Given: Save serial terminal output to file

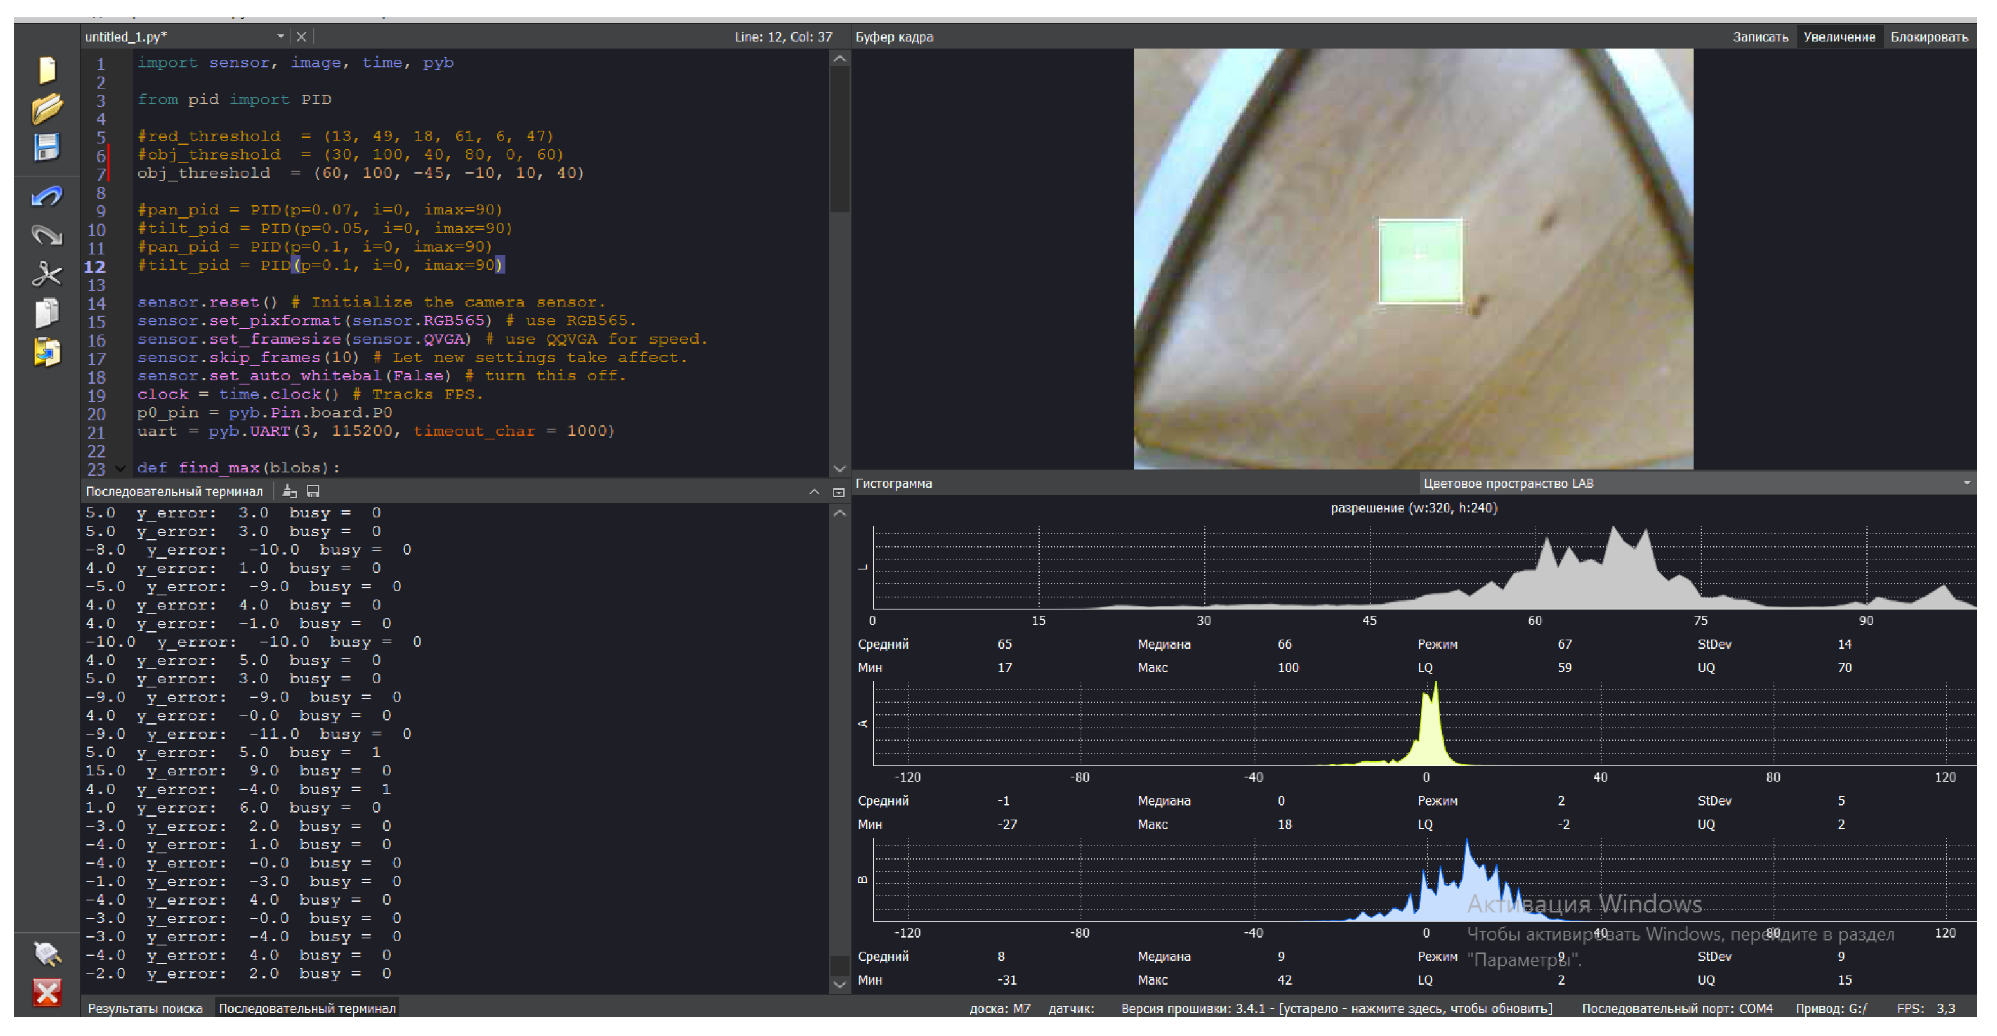Looking at the screenshot, I should 313,491.
